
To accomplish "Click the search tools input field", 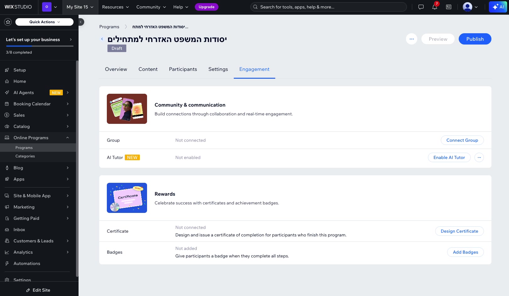I will (328, 7).
